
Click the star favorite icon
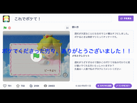click(x=18, y=86)
